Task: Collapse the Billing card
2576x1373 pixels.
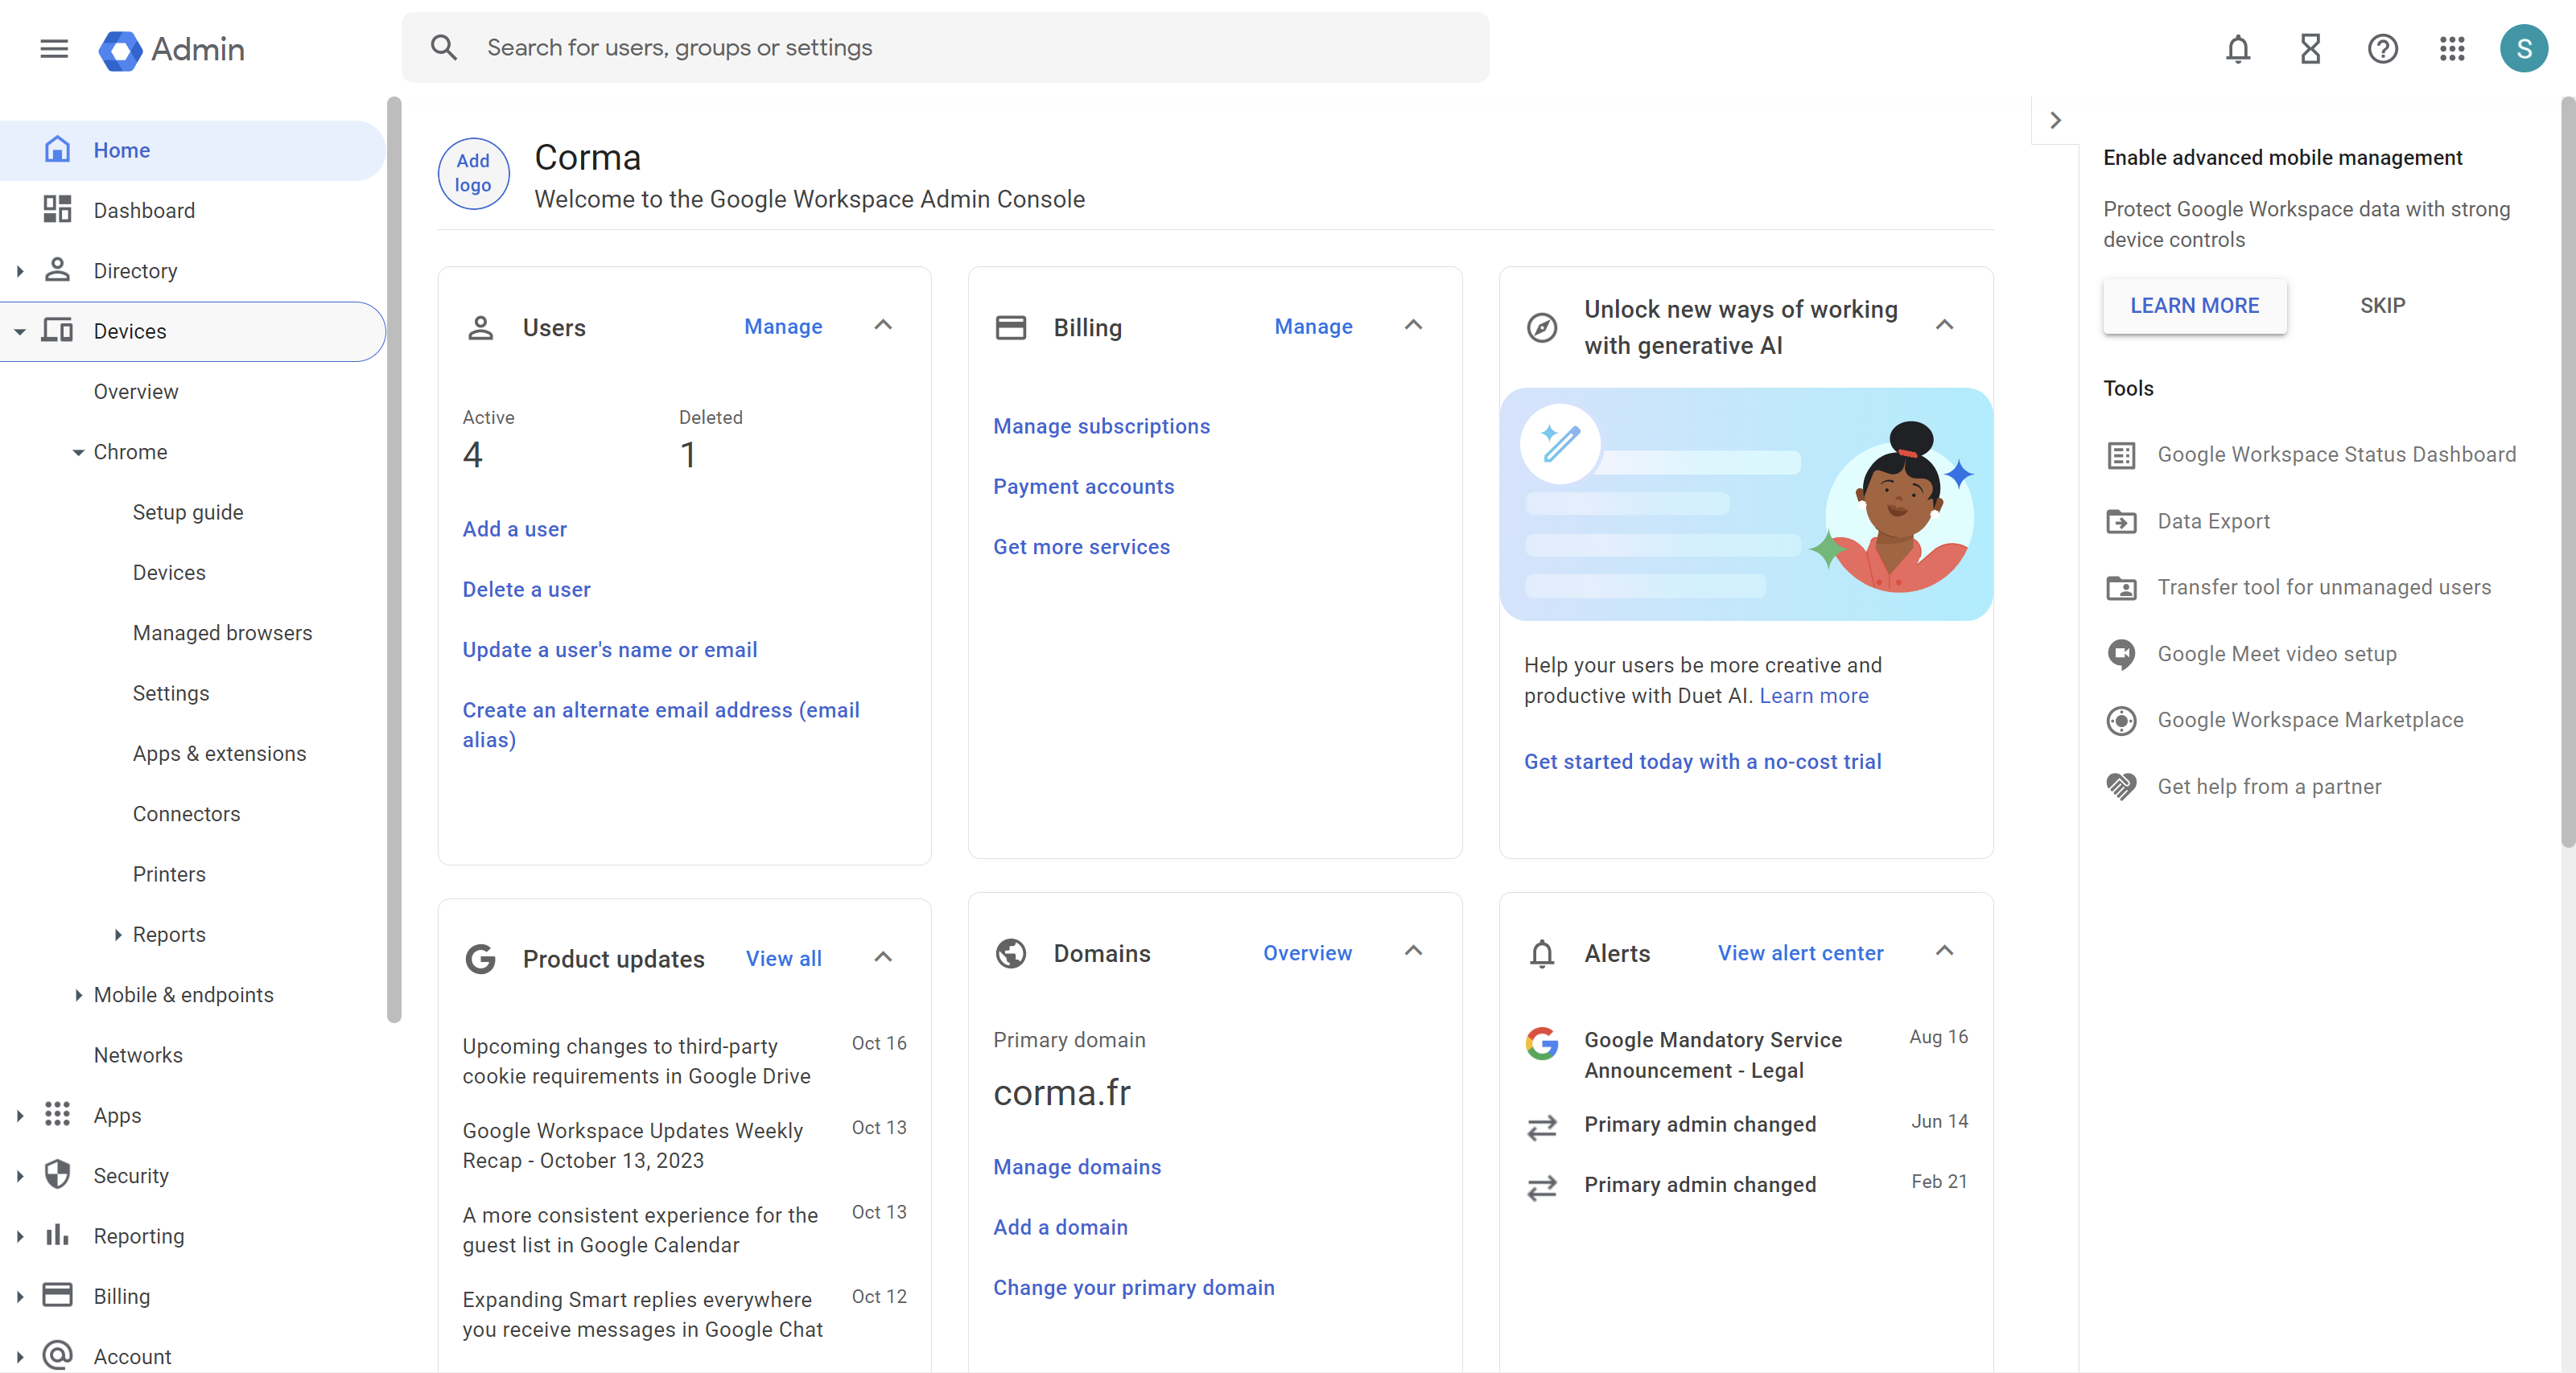Action: coord(1413,326)
